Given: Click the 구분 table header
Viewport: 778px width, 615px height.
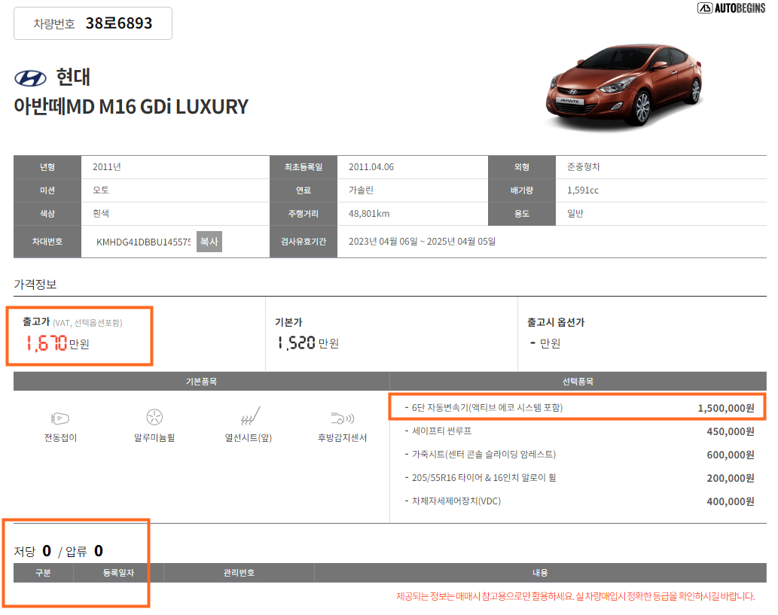Looking at the screenshot, I should (43, 573).
